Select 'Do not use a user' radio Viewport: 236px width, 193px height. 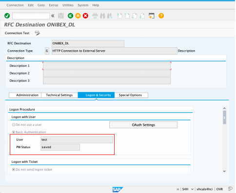point(14,125)
